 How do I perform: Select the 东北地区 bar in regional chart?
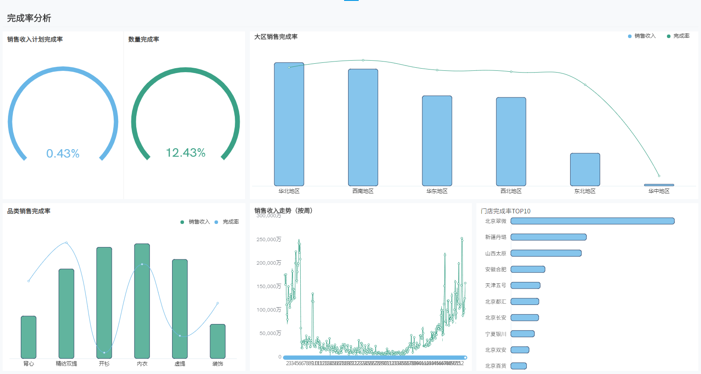pyautogui.click(x=585, y=170)
